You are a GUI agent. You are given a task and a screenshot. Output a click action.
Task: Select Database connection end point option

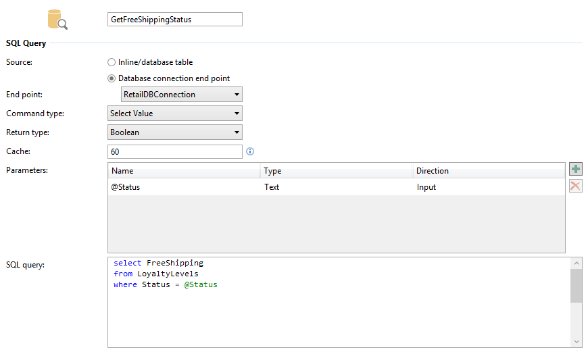pos(112,78)
